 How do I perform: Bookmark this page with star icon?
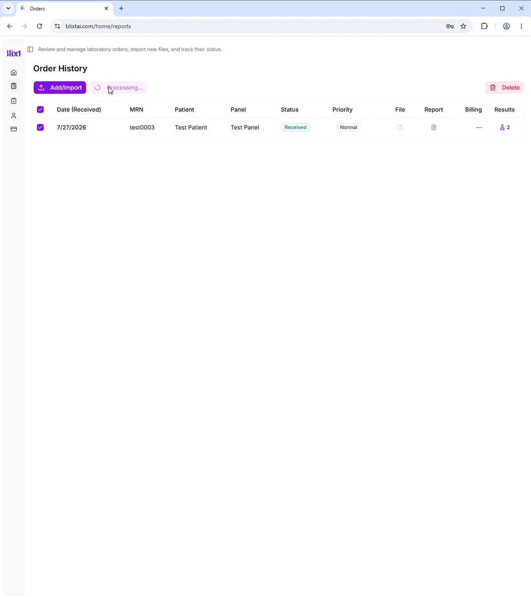[x=464, y=26]
